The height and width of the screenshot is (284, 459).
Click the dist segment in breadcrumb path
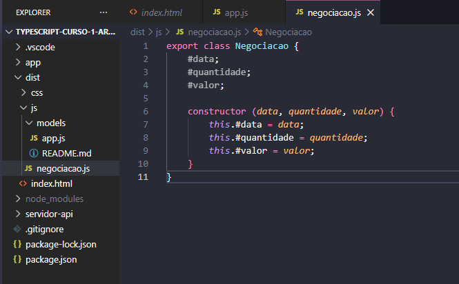tap(137, 32)
